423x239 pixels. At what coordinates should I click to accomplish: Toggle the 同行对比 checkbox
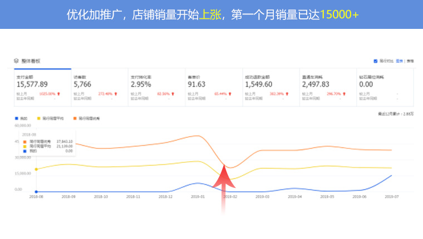[376, 61]
